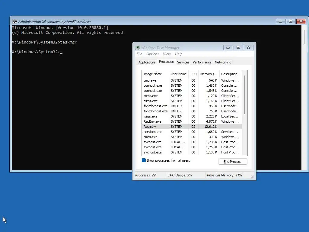Sort by the Memory column header
309x232 pixels.
(x=209, y=74)
